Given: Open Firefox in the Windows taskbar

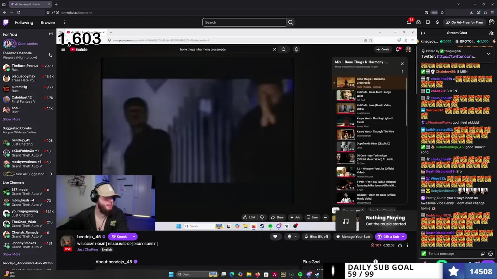Looking at the screenshot, I should pos(257,274).
